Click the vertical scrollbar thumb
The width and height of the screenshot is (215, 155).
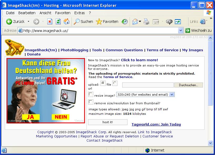point(210,73)
